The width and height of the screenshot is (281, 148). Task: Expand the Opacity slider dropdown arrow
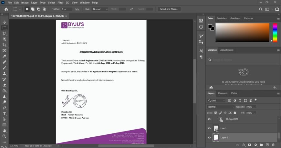pos(255,107)
